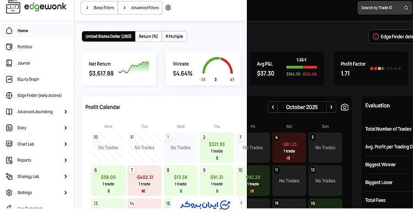Open Home from the sidebar

[x=37, y=31]
